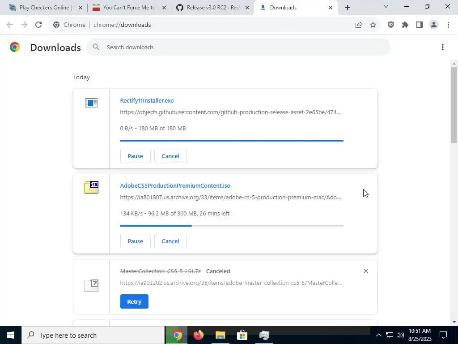Click the Today date heading
The image size is (458, 344).
tap(81, 77)
